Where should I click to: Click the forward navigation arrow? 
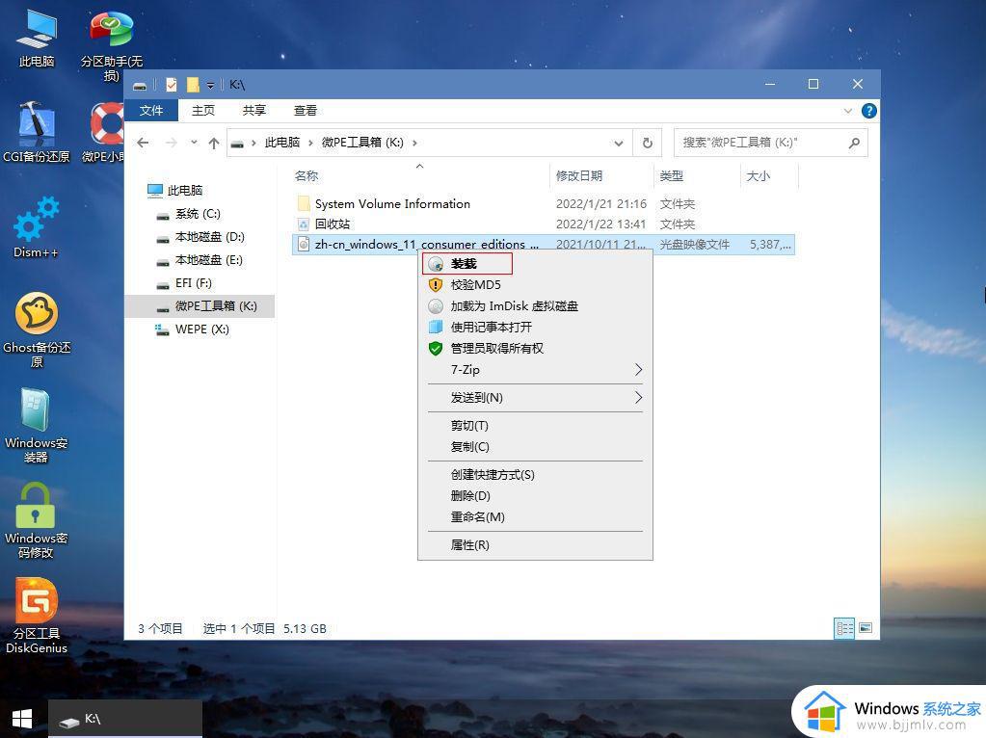point(171,143)
